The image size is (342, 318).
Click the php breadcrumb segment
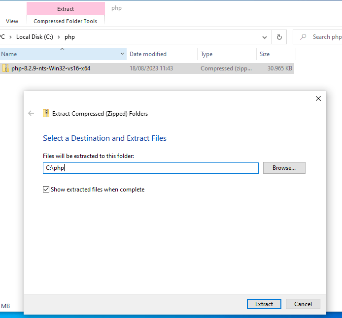tap(69, 37)
